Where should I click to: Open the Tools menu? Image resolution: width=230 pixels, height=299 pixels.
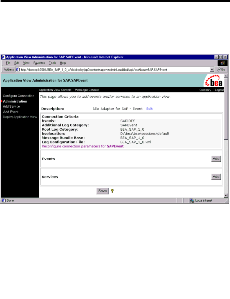click(52, 63)
